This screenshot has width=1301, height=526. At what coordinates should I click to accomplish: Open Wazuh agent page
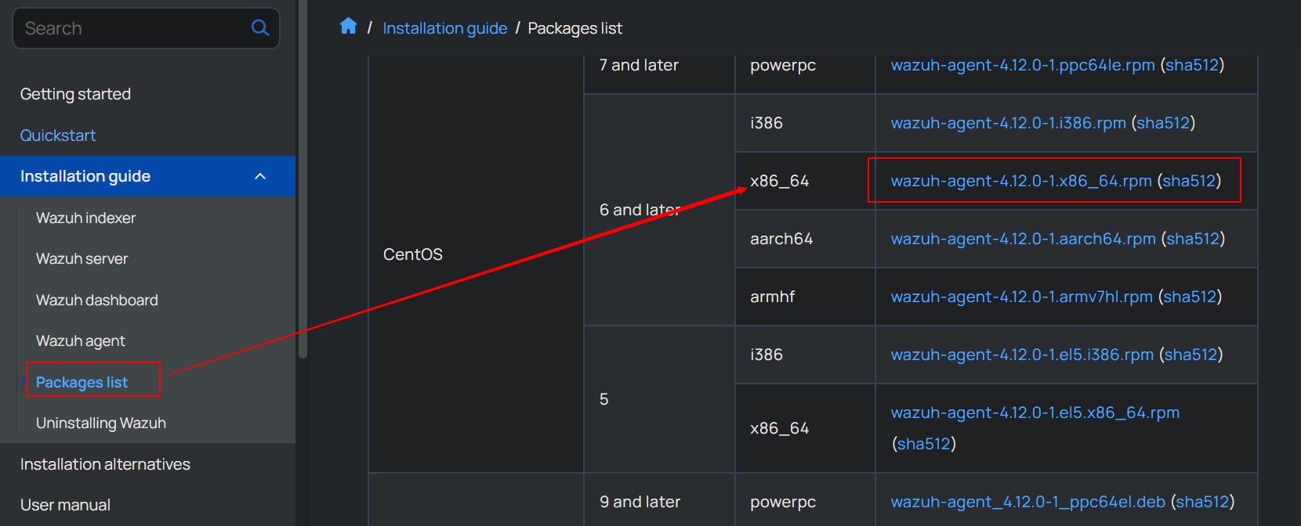point(80,340)
